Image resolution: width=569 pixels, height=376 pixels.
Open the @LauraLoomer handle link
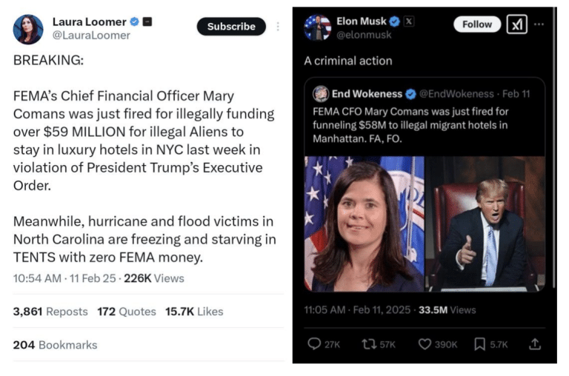90,36
